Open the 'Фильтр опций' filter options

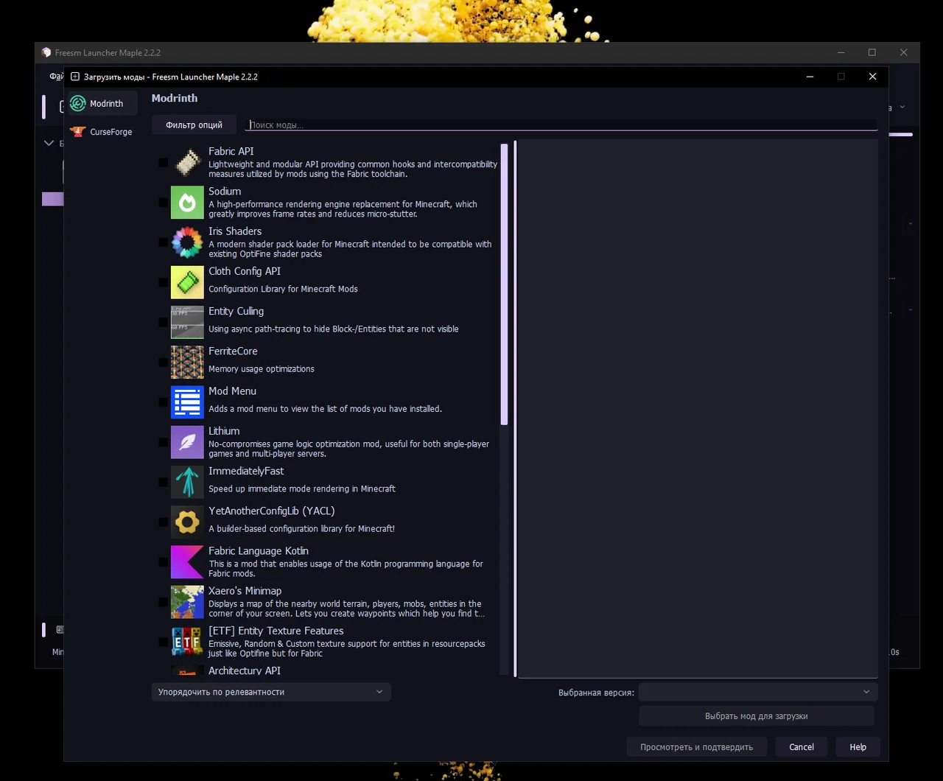click(194, 125)
